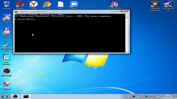Image resolution: width=177 pixels, height=99 pixels.
Task: Open the volume speaker tray icon
Action: 158,97
